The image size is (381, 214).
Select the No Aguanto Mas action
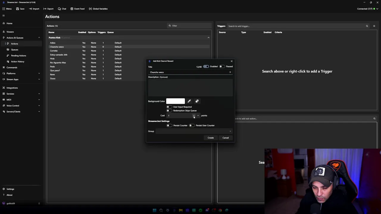(129, 63)
